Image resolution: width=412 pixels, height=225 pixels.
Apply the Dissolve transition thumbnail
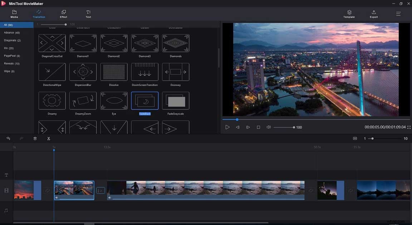click(x=114, y=72)
